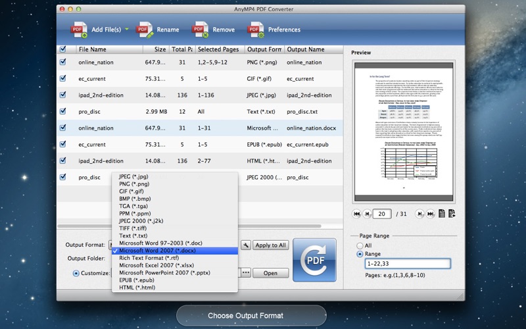Choose HTML (*.html) from format list
The image size is (526, 329).
click(x=175, y=288)
